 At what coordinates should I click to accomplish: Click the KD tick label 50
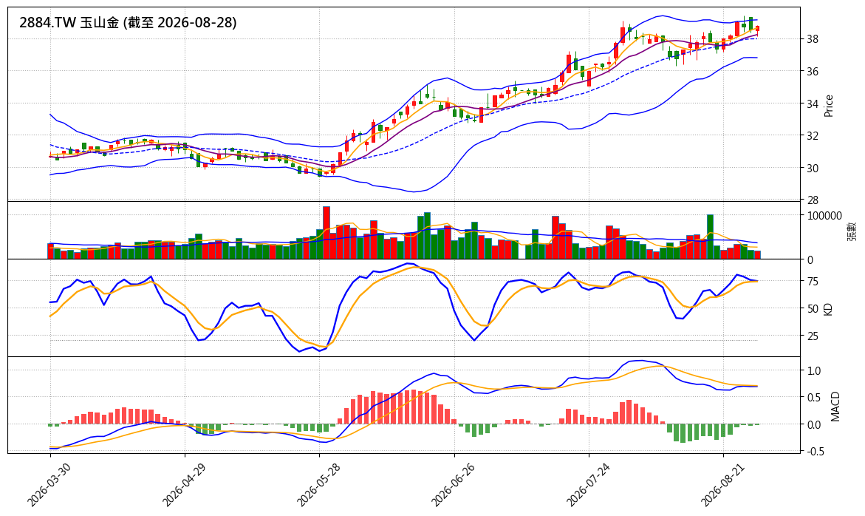click(813, 309)
